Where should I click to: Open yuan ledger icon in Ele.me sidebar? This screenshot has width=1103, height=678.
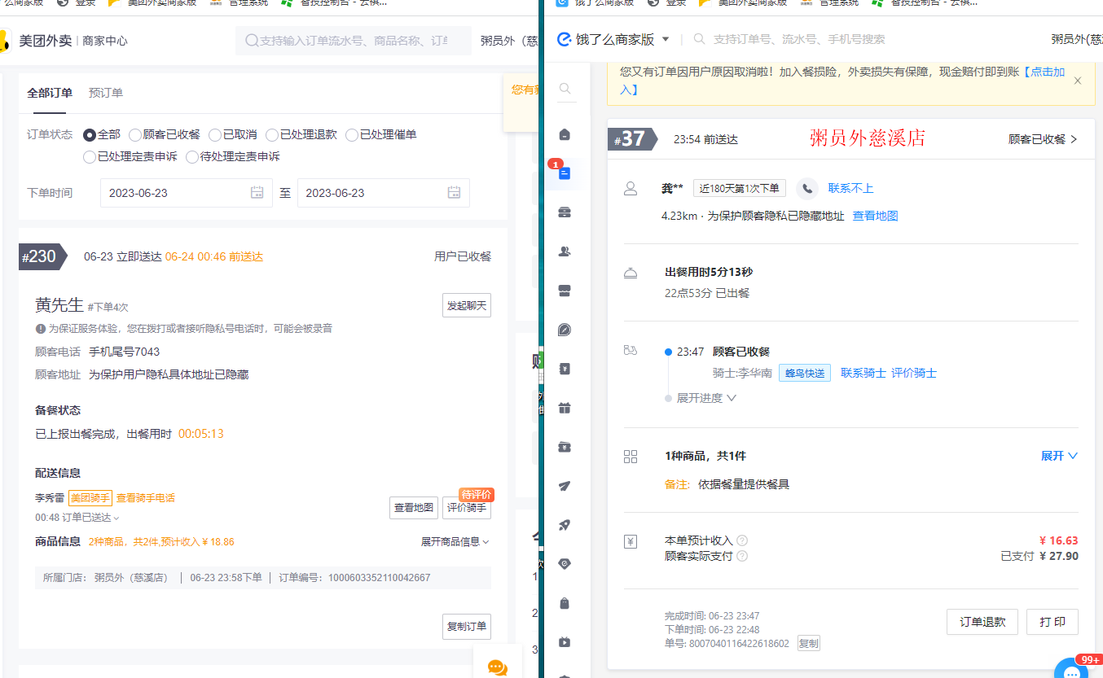pyautogui.click(x=565, y=369)
